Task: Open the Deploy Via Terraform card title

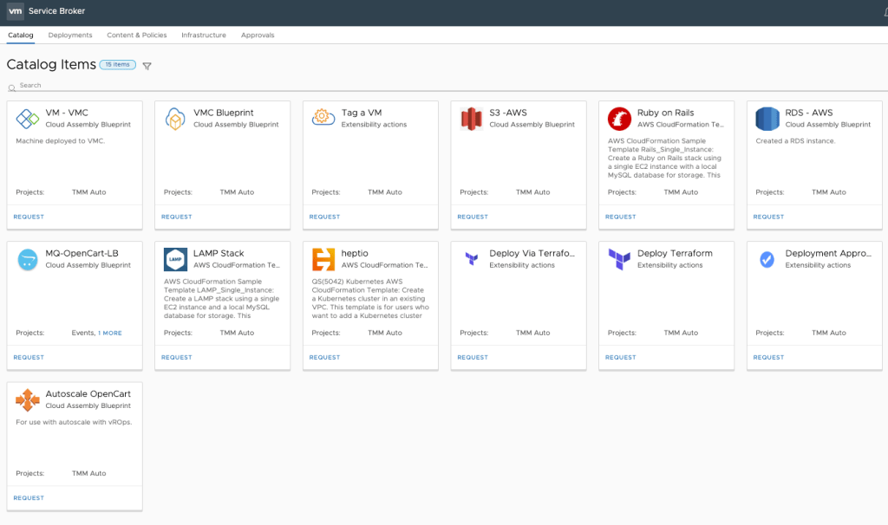Action: pos(532,254)
